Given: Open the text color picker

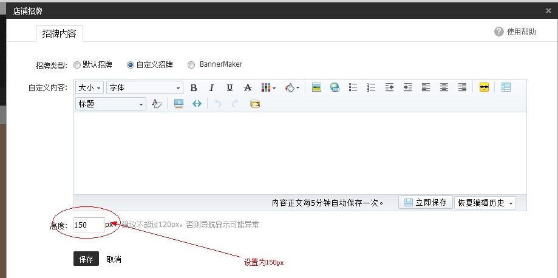Looking at the screenshot, I should tap(268, 87).
